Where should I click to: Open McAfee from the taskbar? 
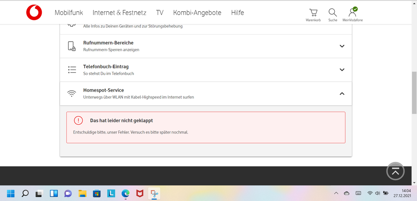[140, 194]
